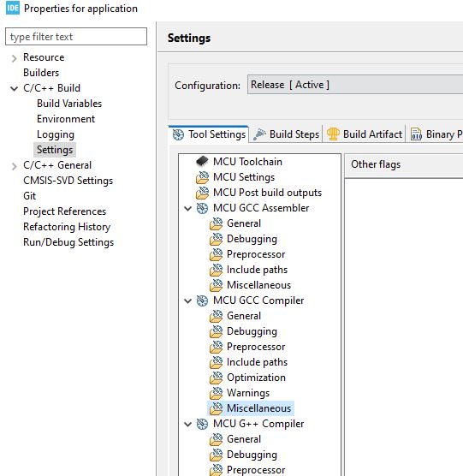Collapse the MCU GCC Assembler node
463x476 pixels.
coord(187,209)
